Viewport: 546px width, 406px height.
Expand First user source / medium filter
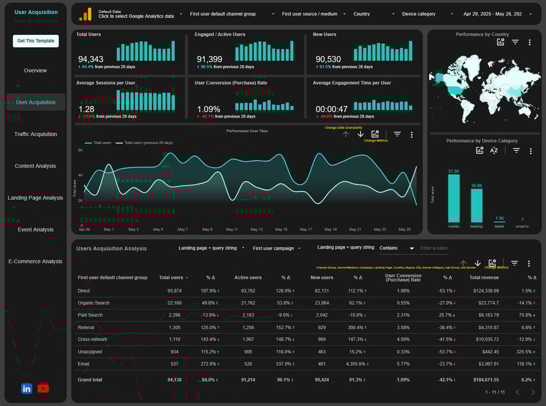(x=313, y=14)
